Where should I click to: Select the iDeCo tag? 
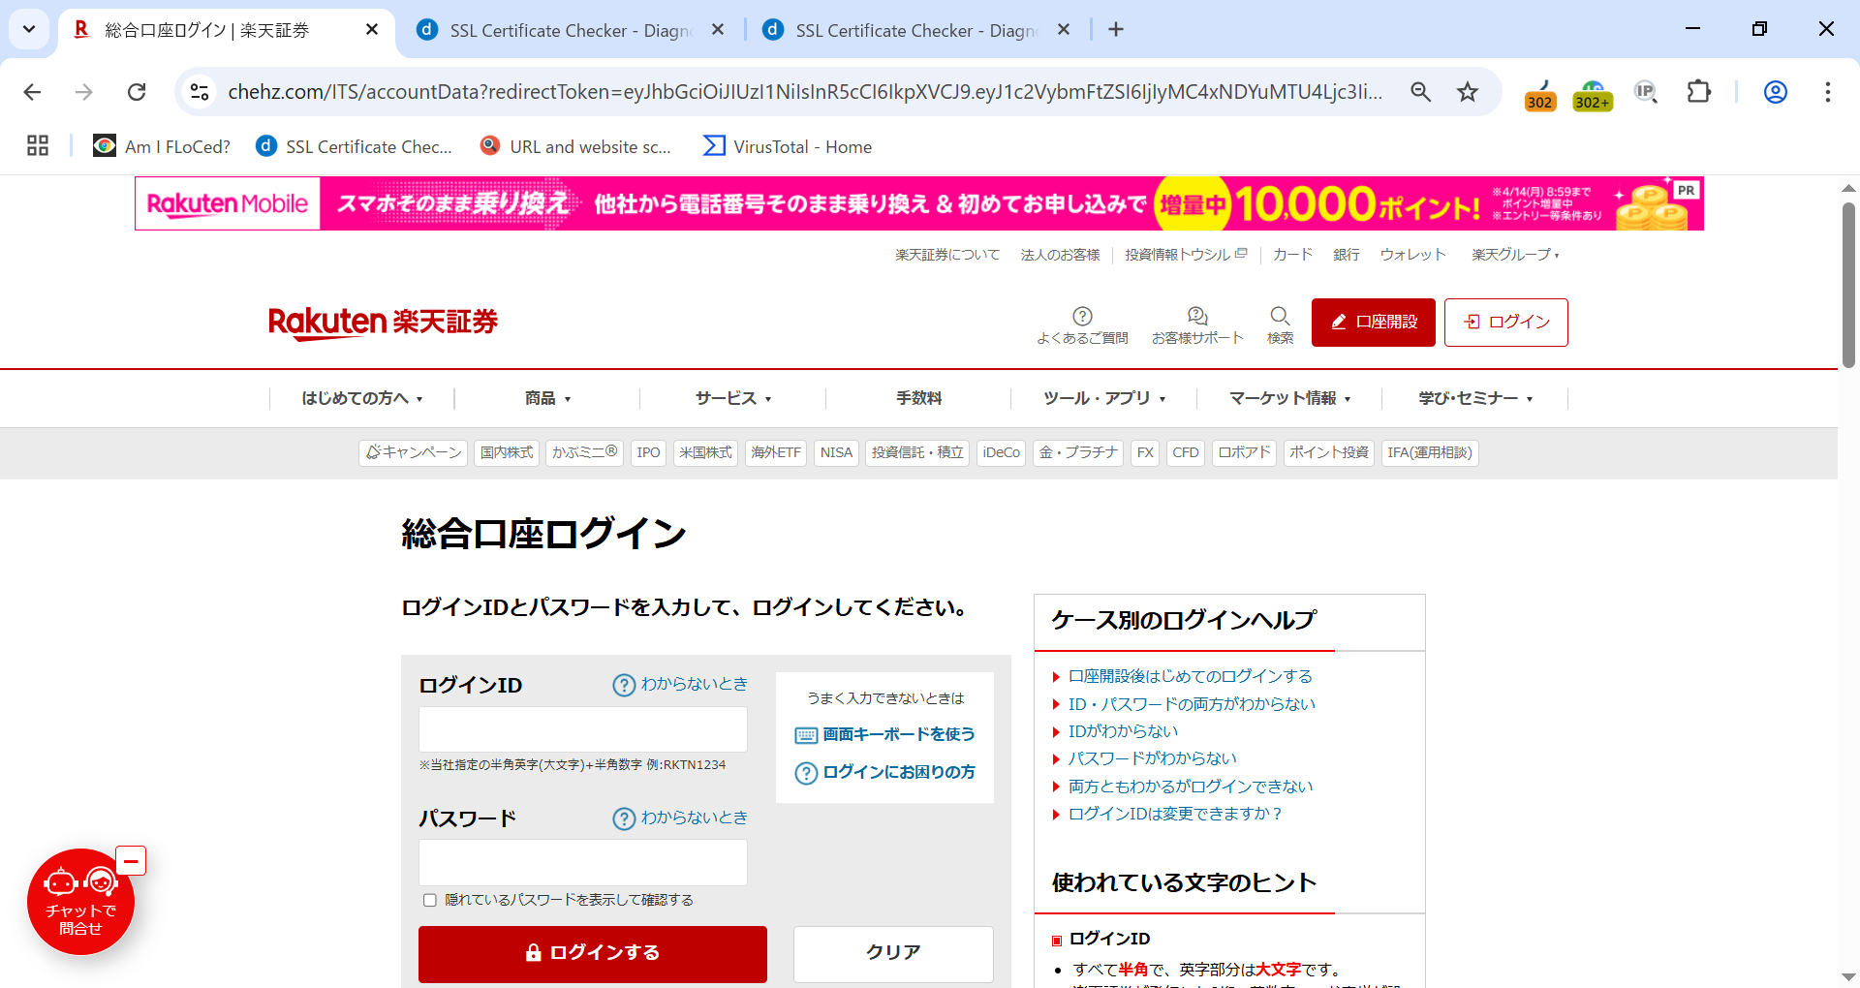click(x=1001, y=452)
